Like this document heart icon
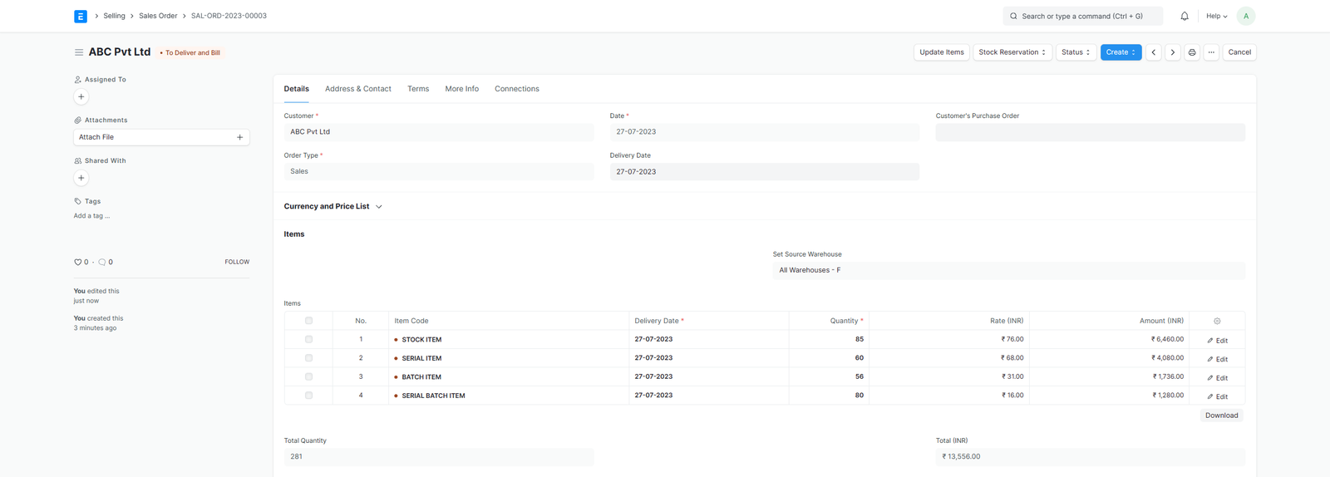This screenshot has width=1330, height=477. pyautogui.click(x=78, y=262)
